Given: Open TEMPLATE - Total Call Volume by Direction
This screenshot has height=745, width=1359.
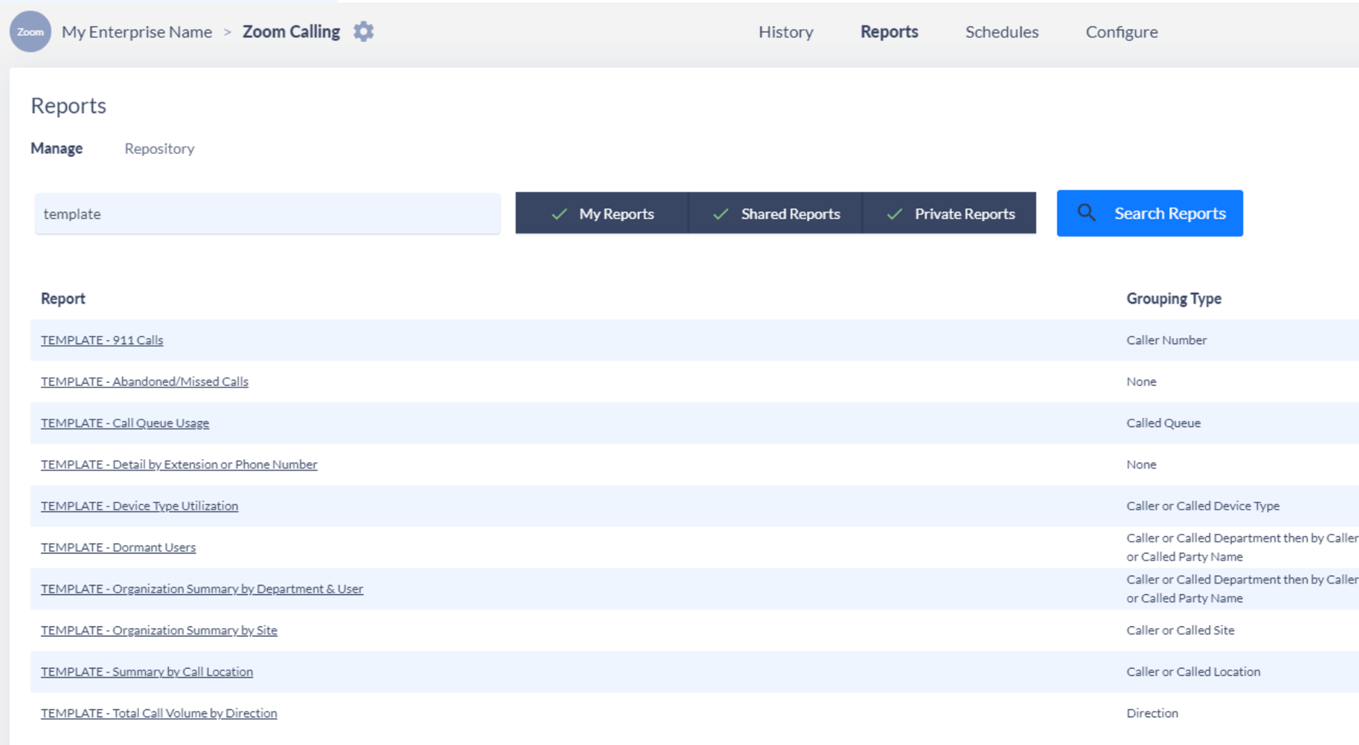Looking at the screenshot, I should point(160,713).
